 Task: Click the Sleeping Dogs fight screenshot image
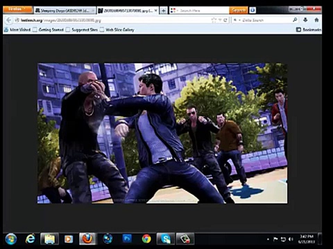pos(162,133)
